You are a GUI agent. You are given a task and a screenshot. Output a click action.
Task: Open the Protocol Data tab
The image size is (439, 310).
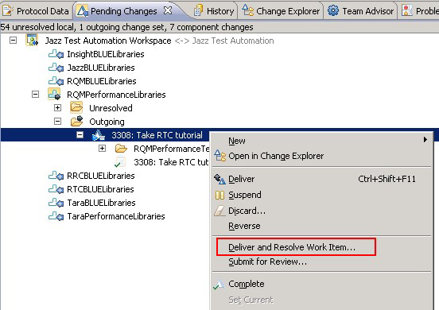pyautogui.click(x=36, y=11)
